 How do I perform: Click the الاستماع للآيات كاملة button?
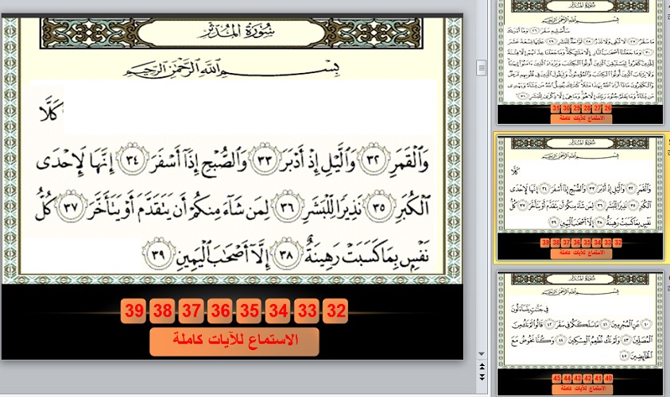[x=234, y=341]
